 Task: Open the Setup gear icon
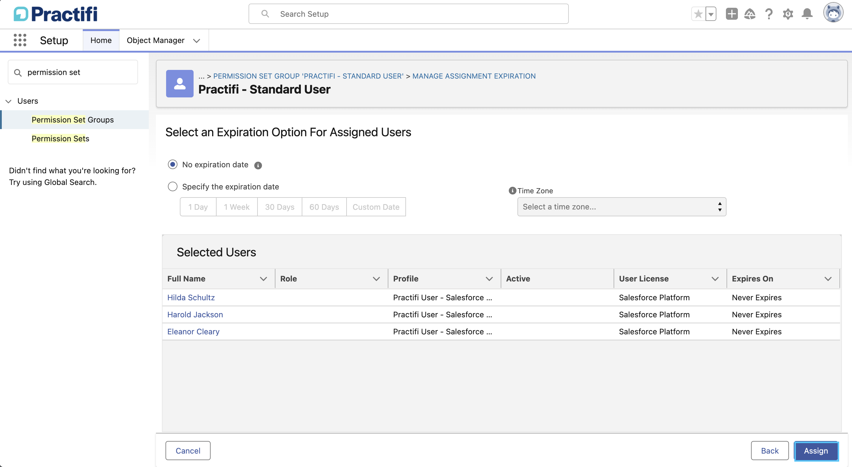(788, 14)
